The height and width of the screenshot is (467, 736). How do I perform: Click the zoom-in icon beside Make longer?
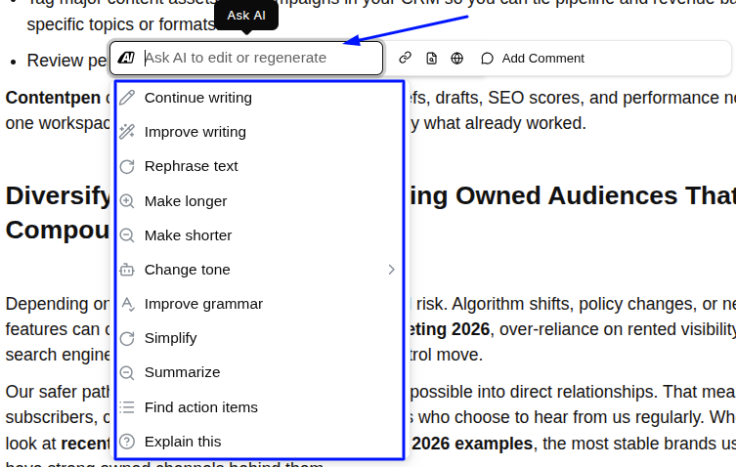tap(127, 201)
